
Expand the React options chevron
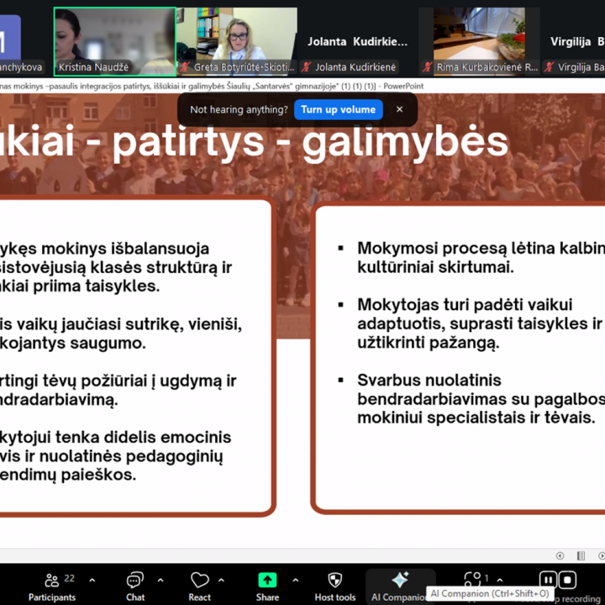222,580
